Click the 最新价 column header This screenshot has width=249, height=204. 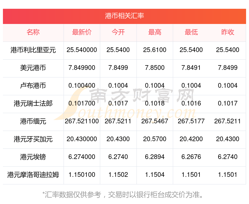coord(82,32)
